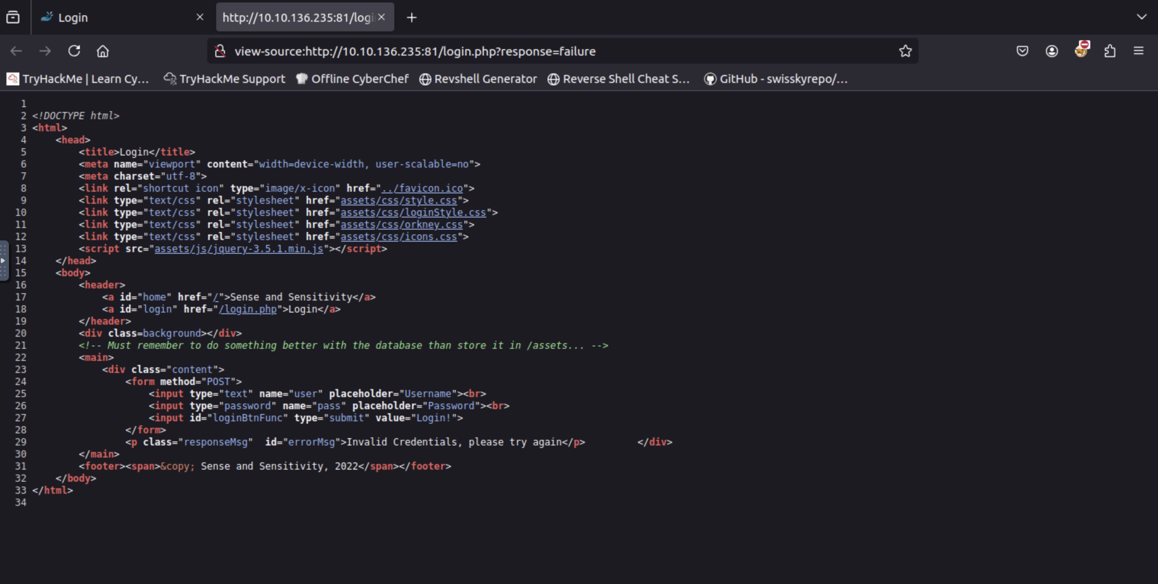Click the insecure connection padlock icon
1158x584 pixels.
click(220, 51)
